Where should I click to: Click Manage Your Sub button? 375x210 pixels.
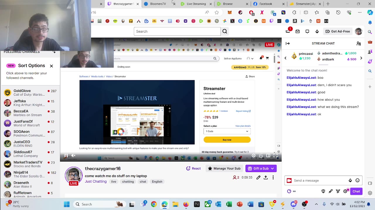click(x=224, y=169)
